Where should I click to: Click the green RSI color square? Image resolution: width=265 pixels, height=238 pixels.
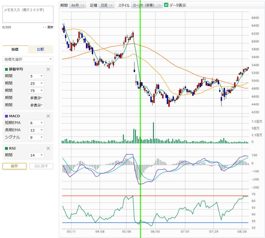[x=6, y=148]
